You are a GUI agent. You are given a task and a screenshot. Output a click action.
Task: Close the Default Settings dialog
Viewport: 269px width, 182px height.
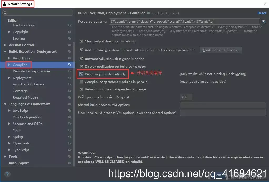(x=265, y=4)
